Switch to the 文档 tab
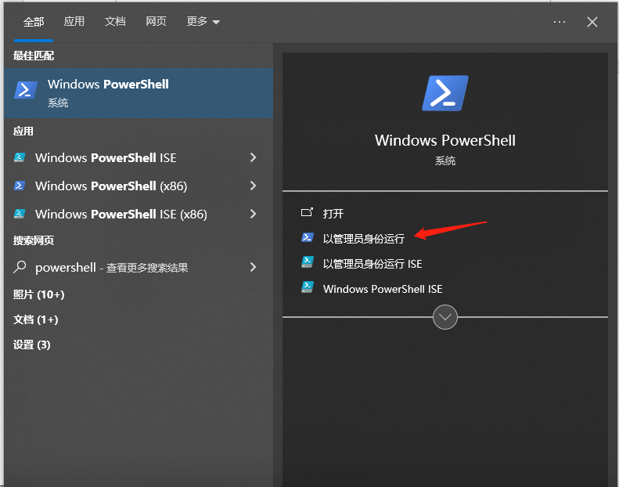Screen dimensions: 619x487 pos(115,21)
